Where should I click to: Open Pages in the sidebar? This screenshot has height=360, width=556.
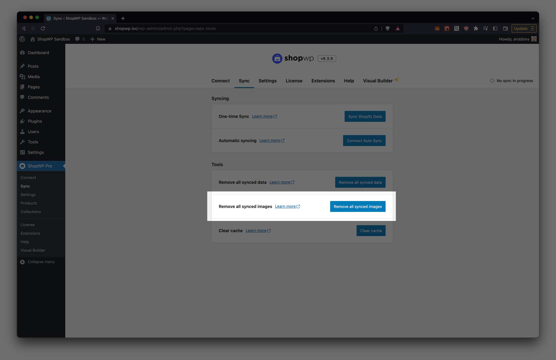[41, 87]
